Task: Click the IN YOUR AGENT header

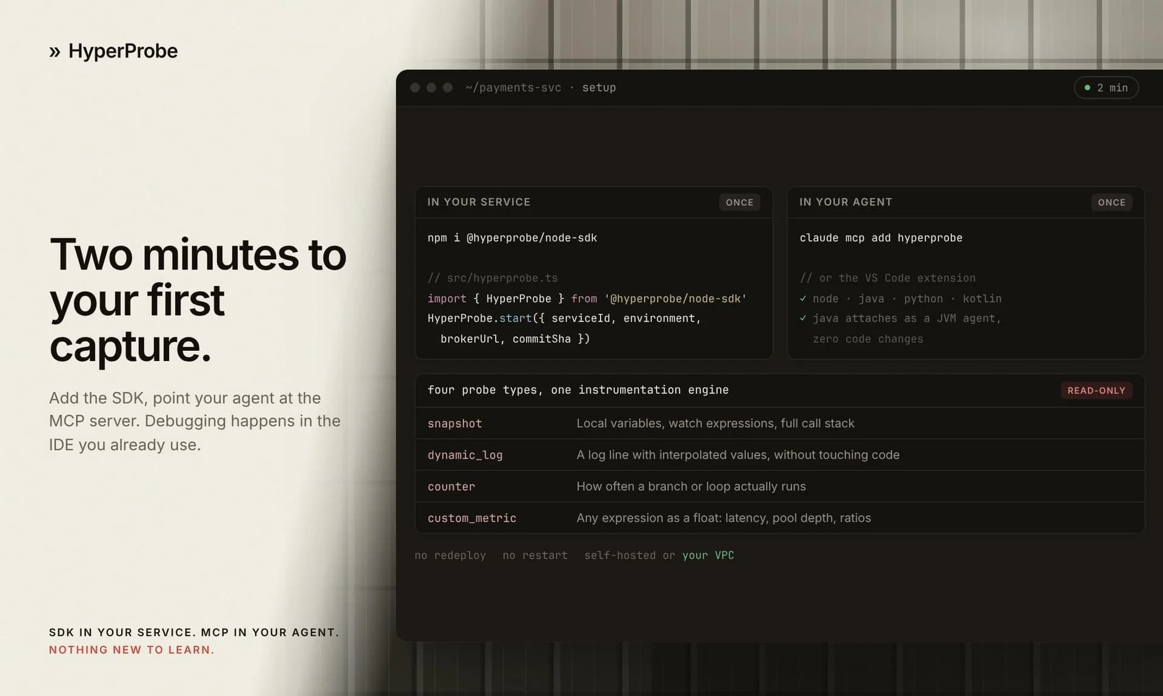Action: pos(845,202)
